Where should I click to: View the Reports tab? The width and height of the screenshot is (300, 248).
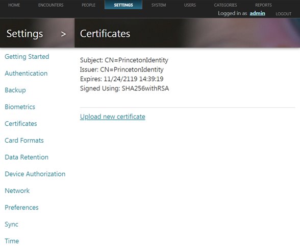tap(263, 5)
